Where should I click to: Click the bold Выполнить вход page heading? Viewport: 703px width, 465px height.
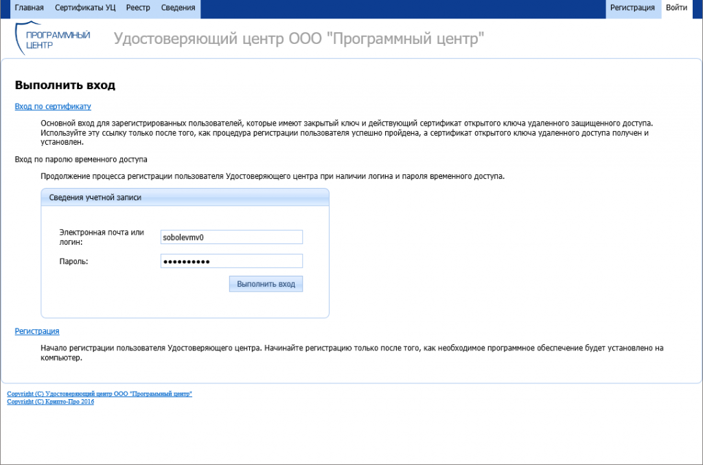click(x=65, y=86)
